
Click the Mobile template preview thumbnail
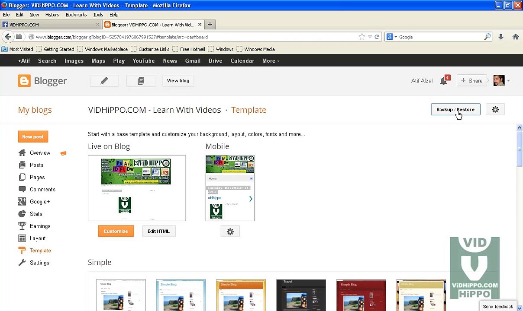point(230,188)
